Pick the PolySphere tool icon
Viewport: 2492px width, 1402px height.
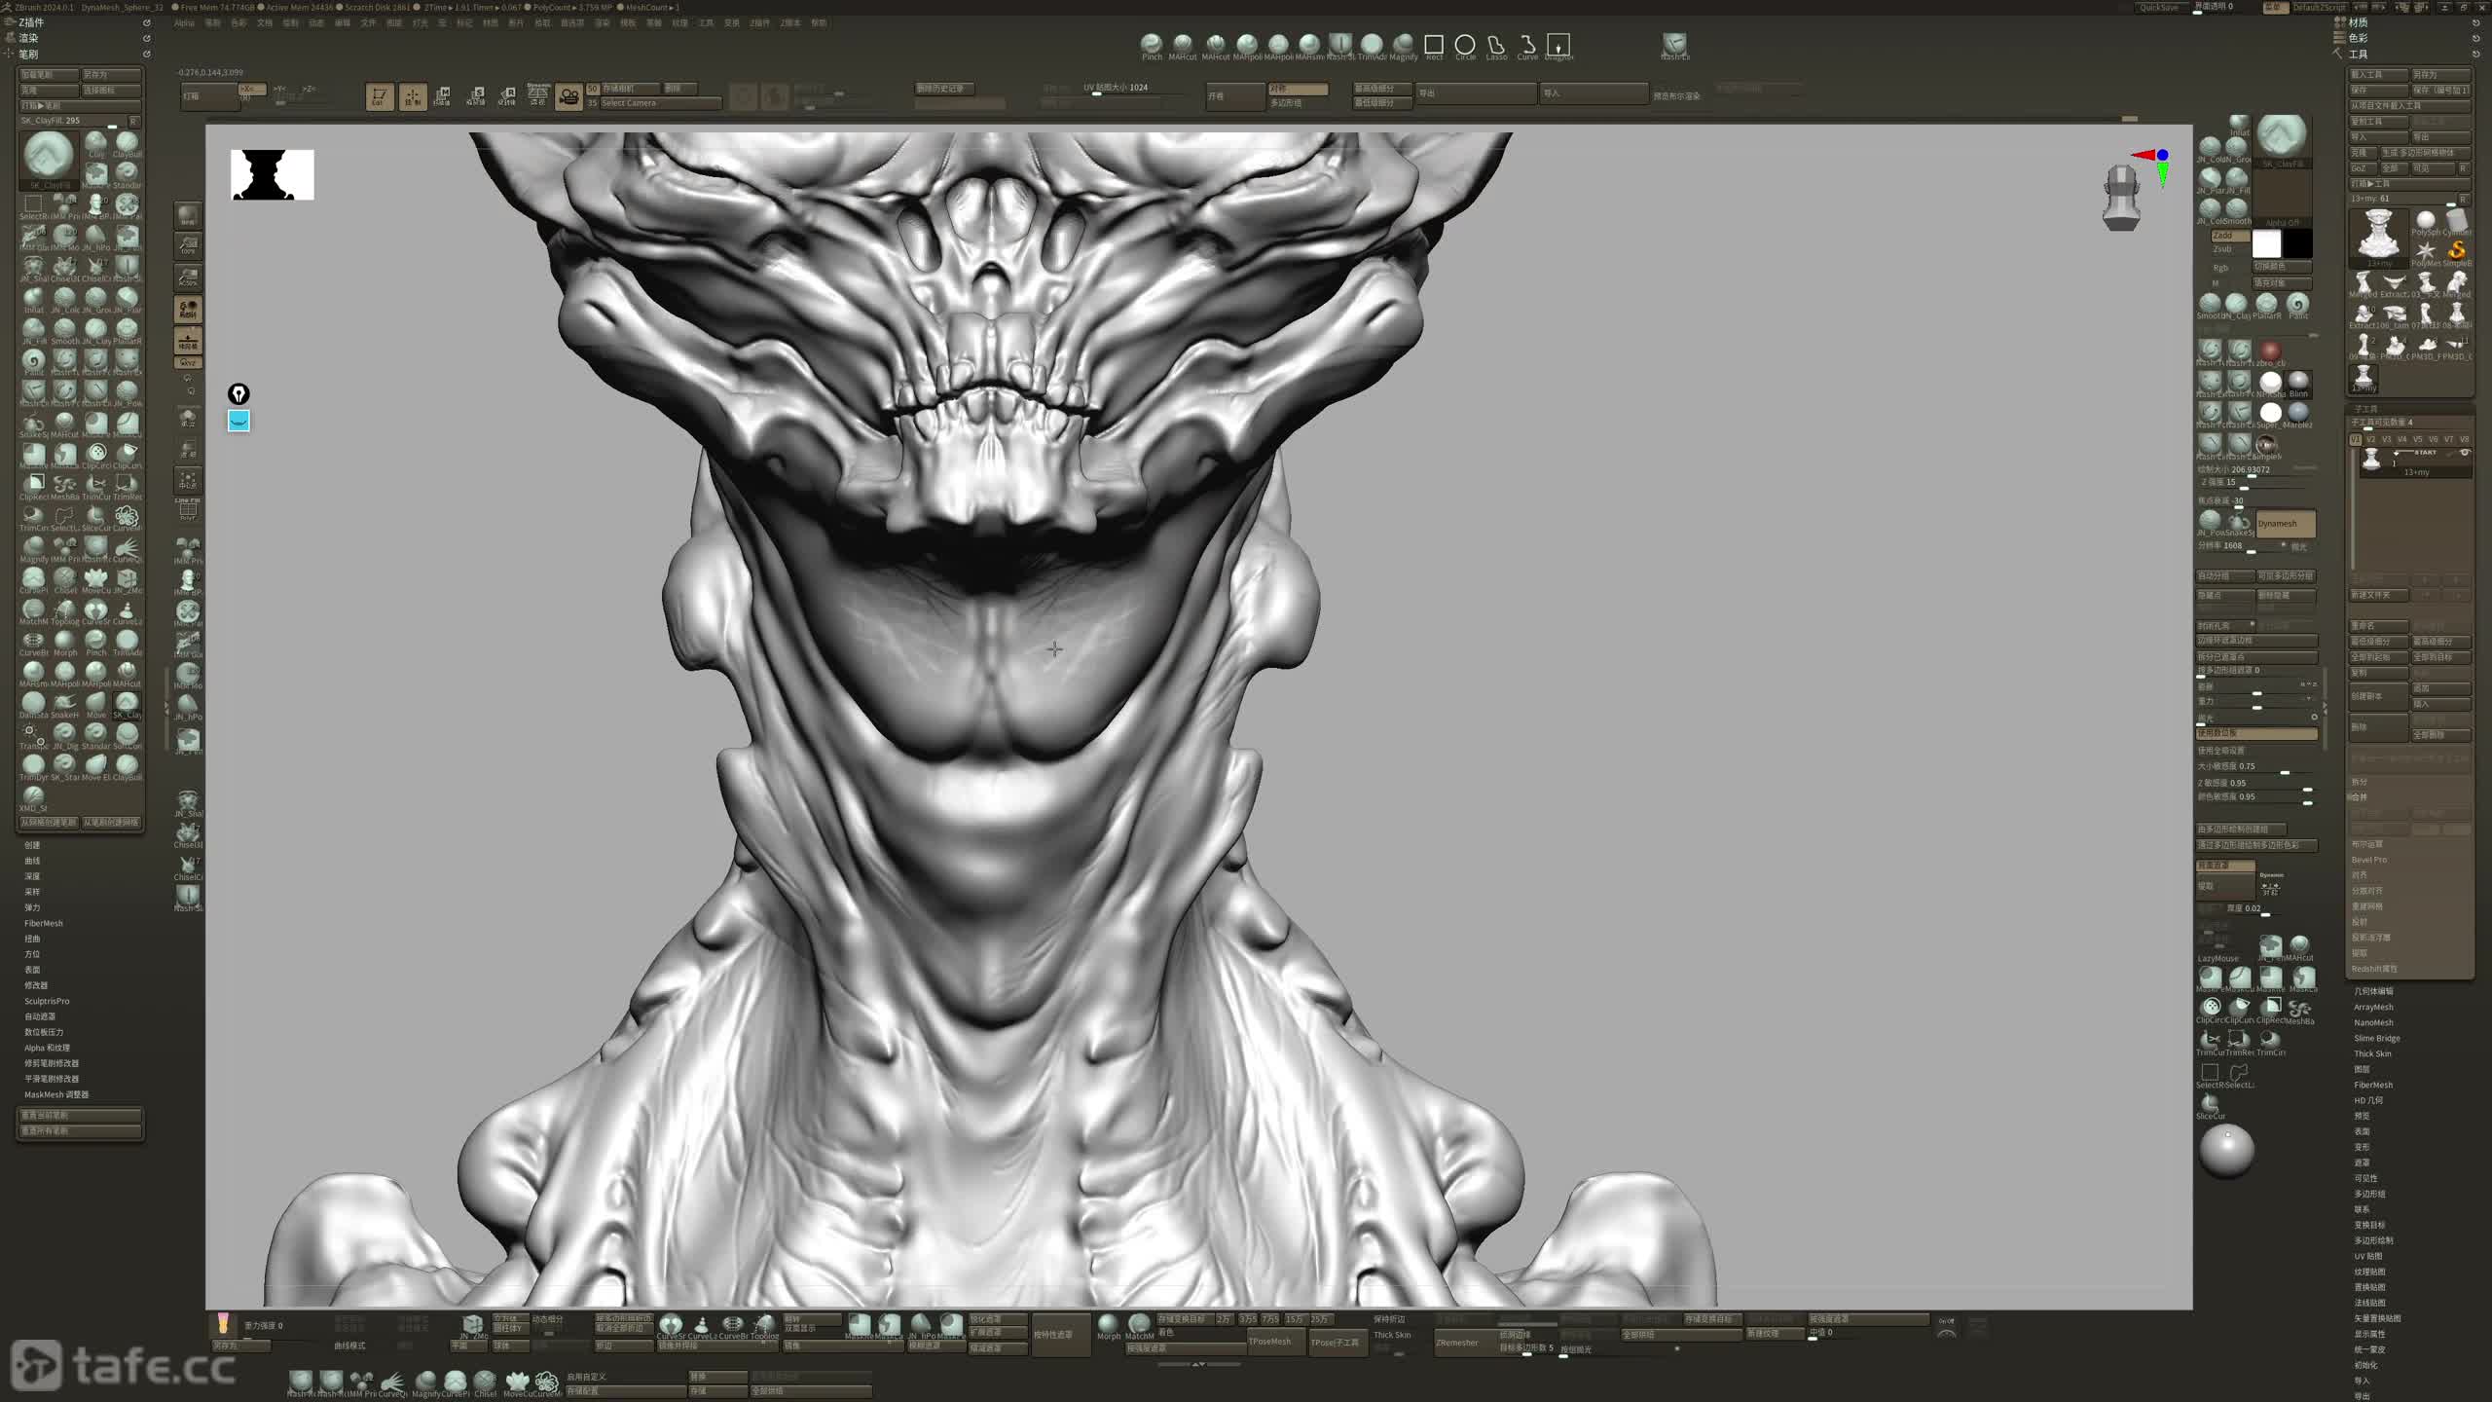click(x=2426, y=222)
